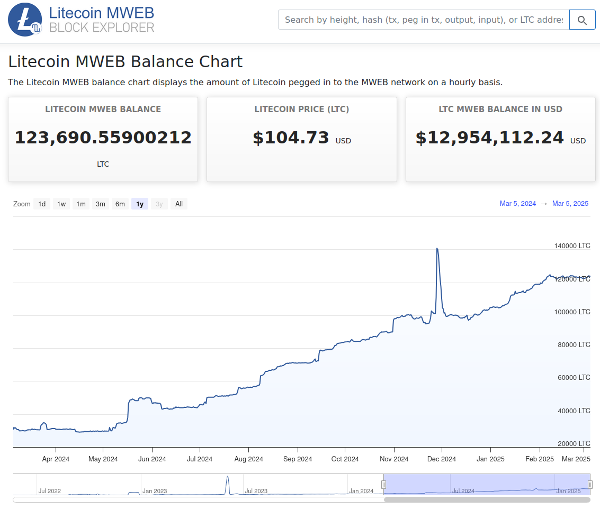Click the disabled 3y zoom button
The height and width of the screenshot is (509, 600).
(x=159, y=204)
